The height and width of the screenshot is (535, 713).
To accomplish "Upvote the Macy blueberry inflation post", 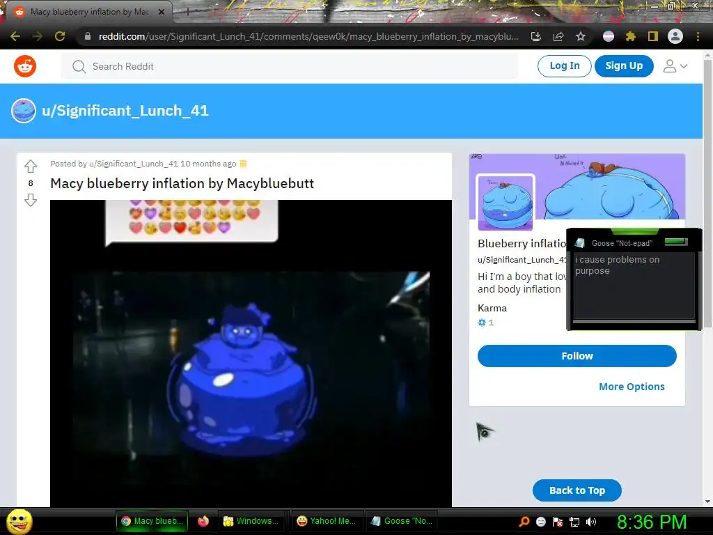I will pyautogui.click(x=31, y=166).
